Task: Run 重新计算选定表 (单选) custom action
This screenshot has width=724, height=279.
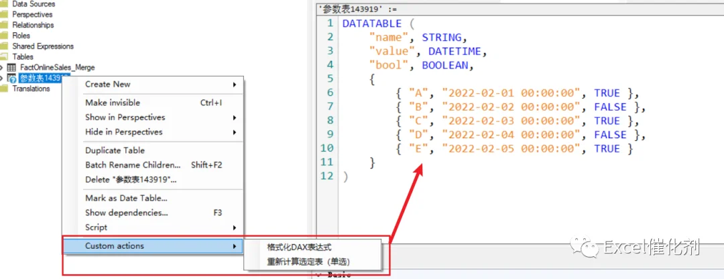Action: coord(312,262)
